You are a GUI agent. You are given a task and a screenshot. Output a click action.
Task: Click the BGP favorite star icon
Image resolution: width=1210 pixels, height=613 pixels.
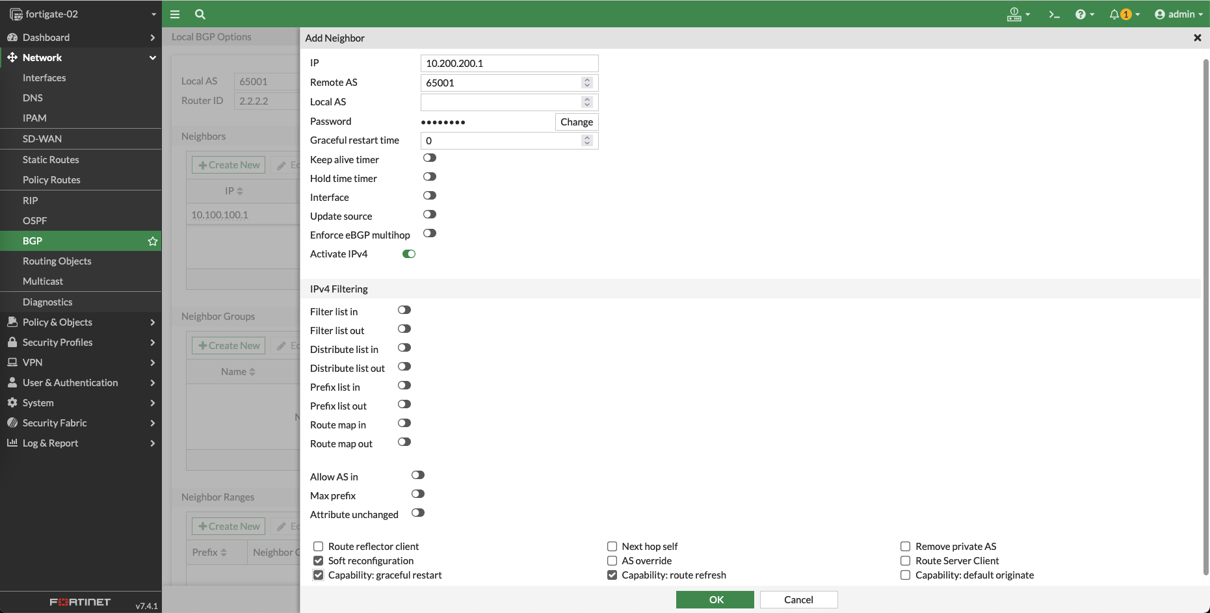coord(153,241)
